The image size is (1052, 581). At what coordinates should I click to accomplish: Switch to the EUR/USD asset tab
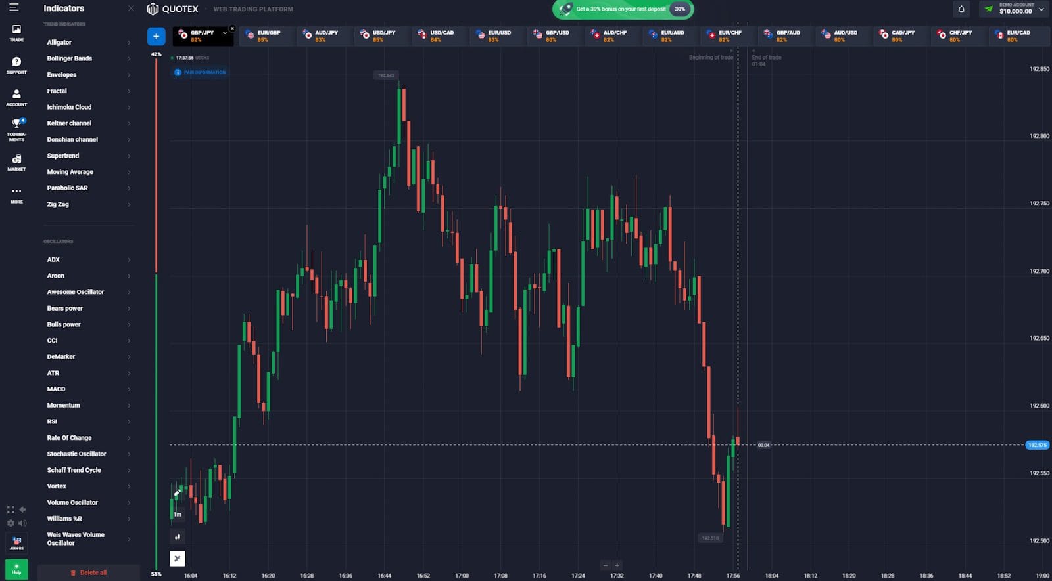pos(498,35)
